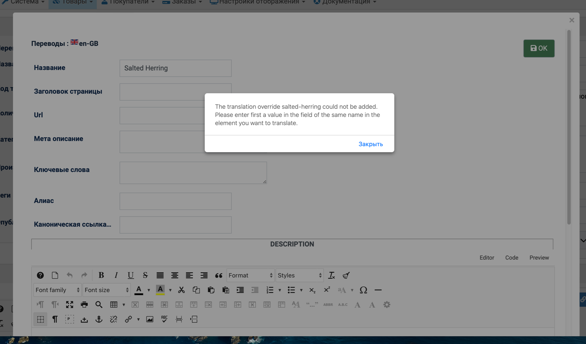This screenshot has width=586, height=344.
Task: Toggle the visual guidelines grid button
Action: point(40,319)
